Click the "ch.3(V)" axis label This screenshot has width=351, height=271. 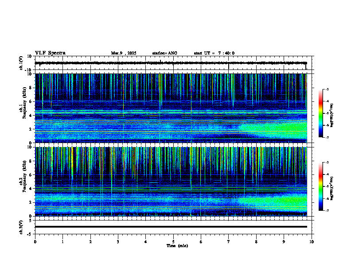(x=21, y=227)
